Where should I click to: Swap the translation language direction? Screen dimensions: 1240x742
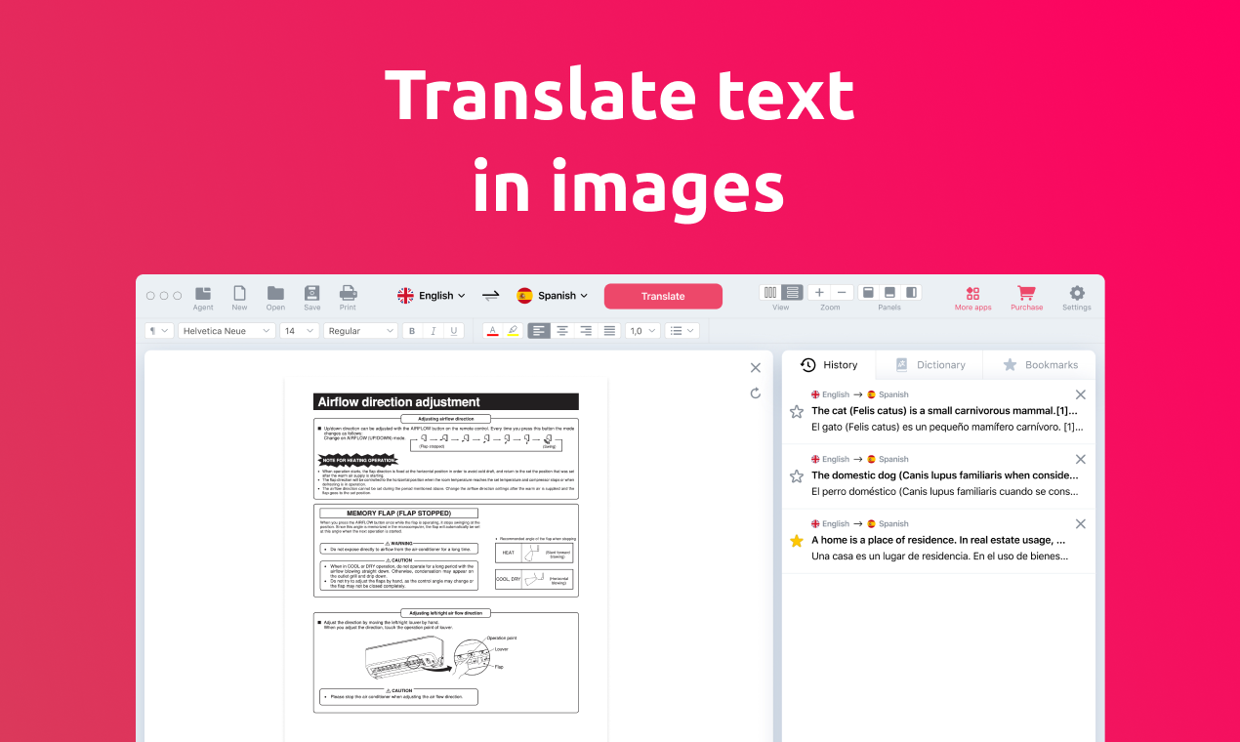(x=490, y=295)
